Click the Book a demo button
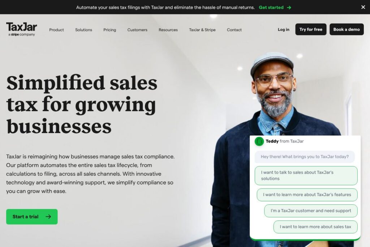Image resolution: width=370 pixels, height=247 pixels. [x=347, y=29]
